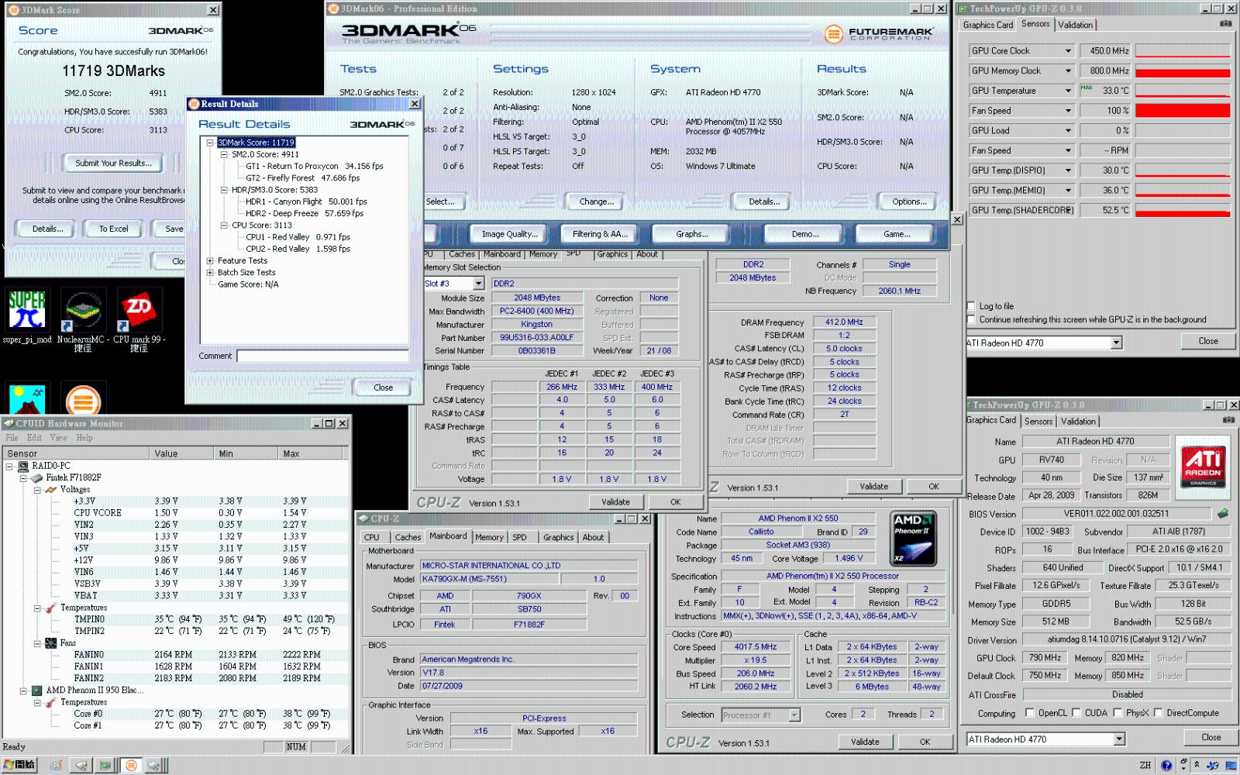Screen dimensions: 1240x775
Task: Collapse the CPU Score: 3113 node
Action: [x=224, y=226]
